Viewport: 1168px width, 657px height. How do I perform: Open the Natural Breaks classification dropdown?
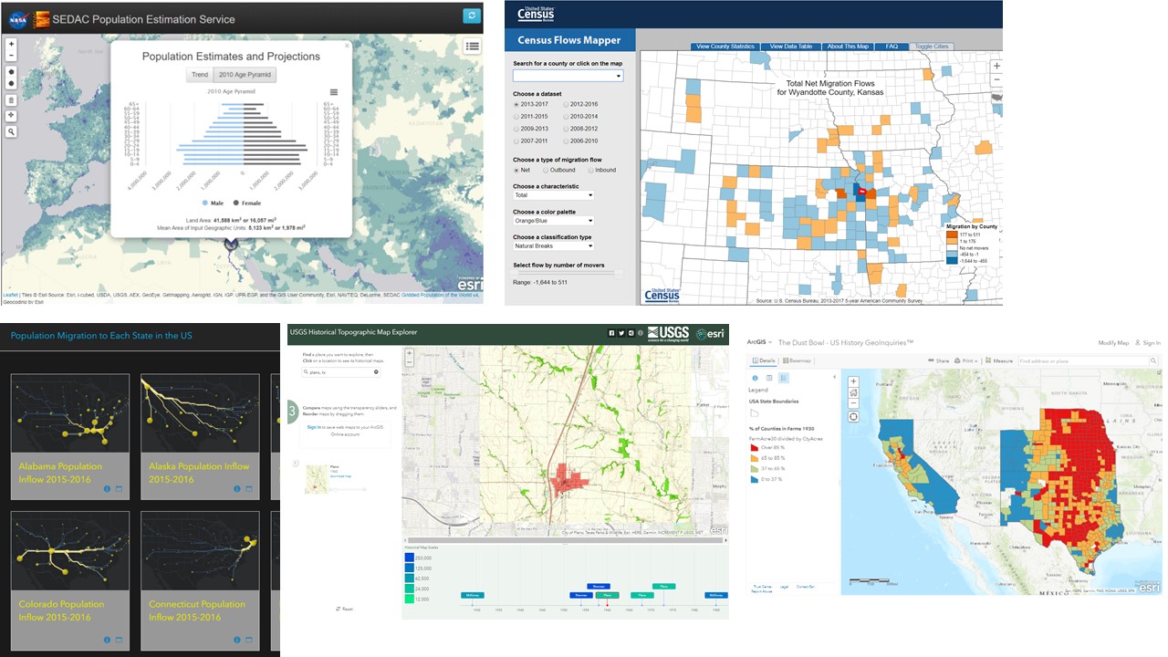(553, 246)
